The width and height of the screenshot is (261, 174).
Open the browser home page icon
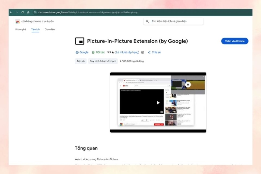28,12
